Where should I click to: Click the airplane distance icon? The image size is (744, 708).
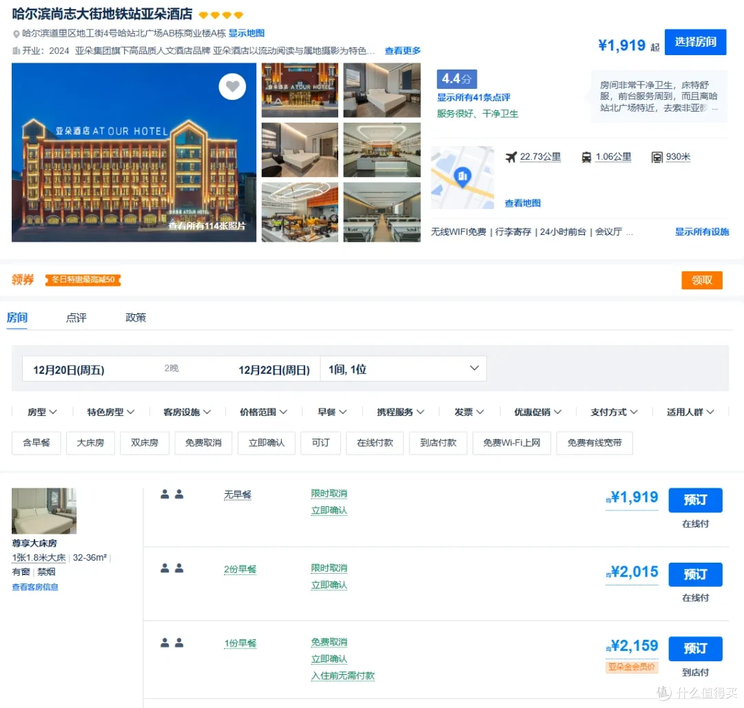pyautogui.click(x=510, y=157)
